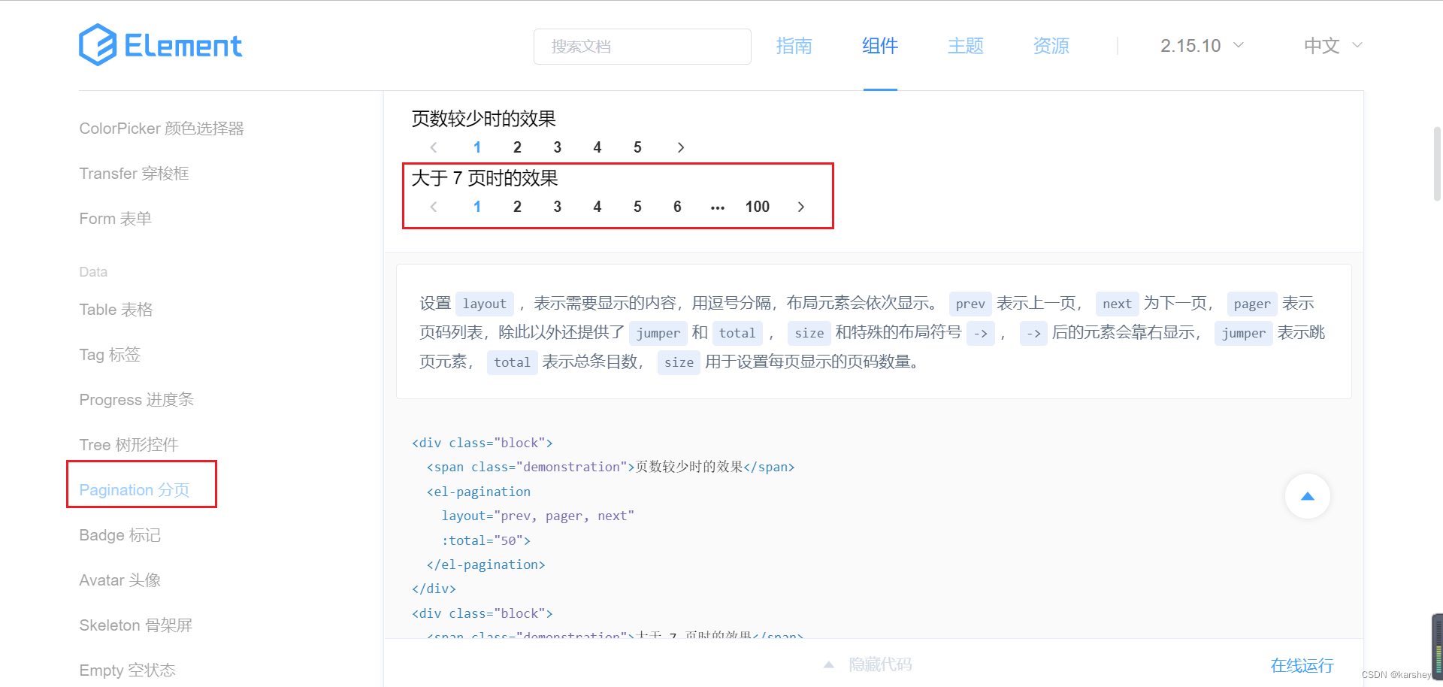
Task: Open Skeleton 骨架屏 in sidebar
Action: point(136,625)
